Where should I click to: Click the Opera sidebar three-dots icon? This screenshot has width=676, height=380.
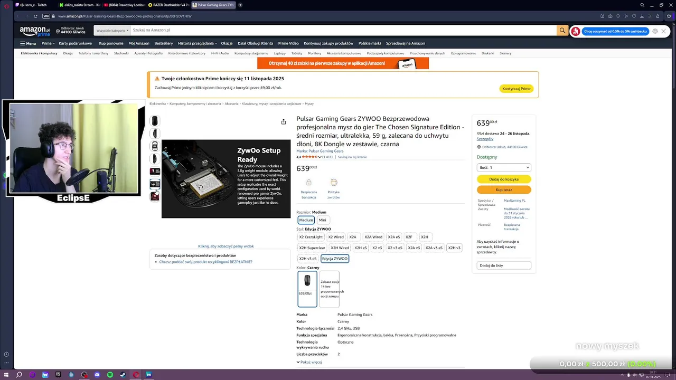(6, 363)
